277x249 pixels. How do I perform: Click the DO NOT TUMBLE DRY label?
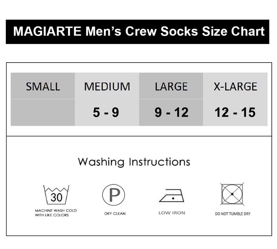tap(233, 214)
